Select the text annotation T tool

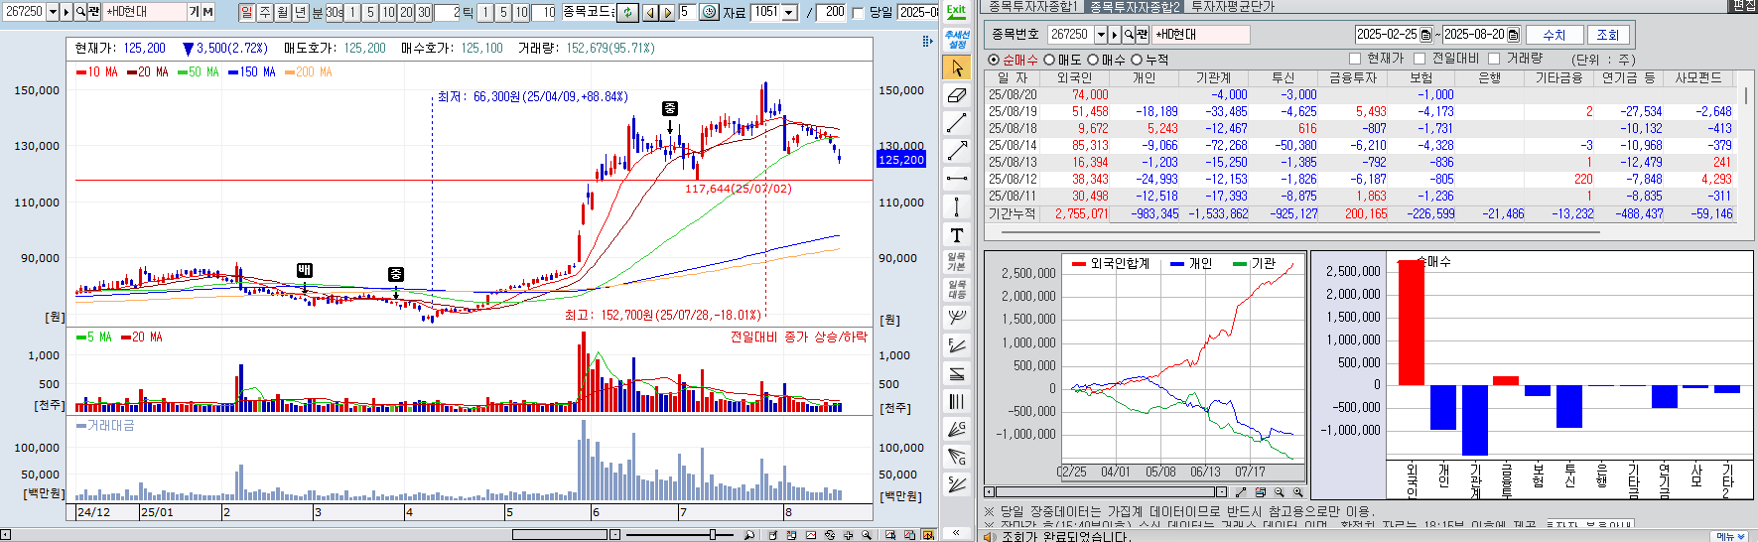[956, 234]
